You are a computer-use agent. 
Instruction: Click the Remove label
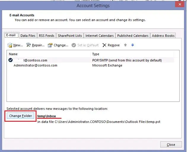[113, 45]
